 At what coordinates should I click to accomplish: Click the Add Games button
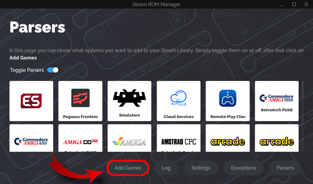pyautogui.click(x=128, y=168)
